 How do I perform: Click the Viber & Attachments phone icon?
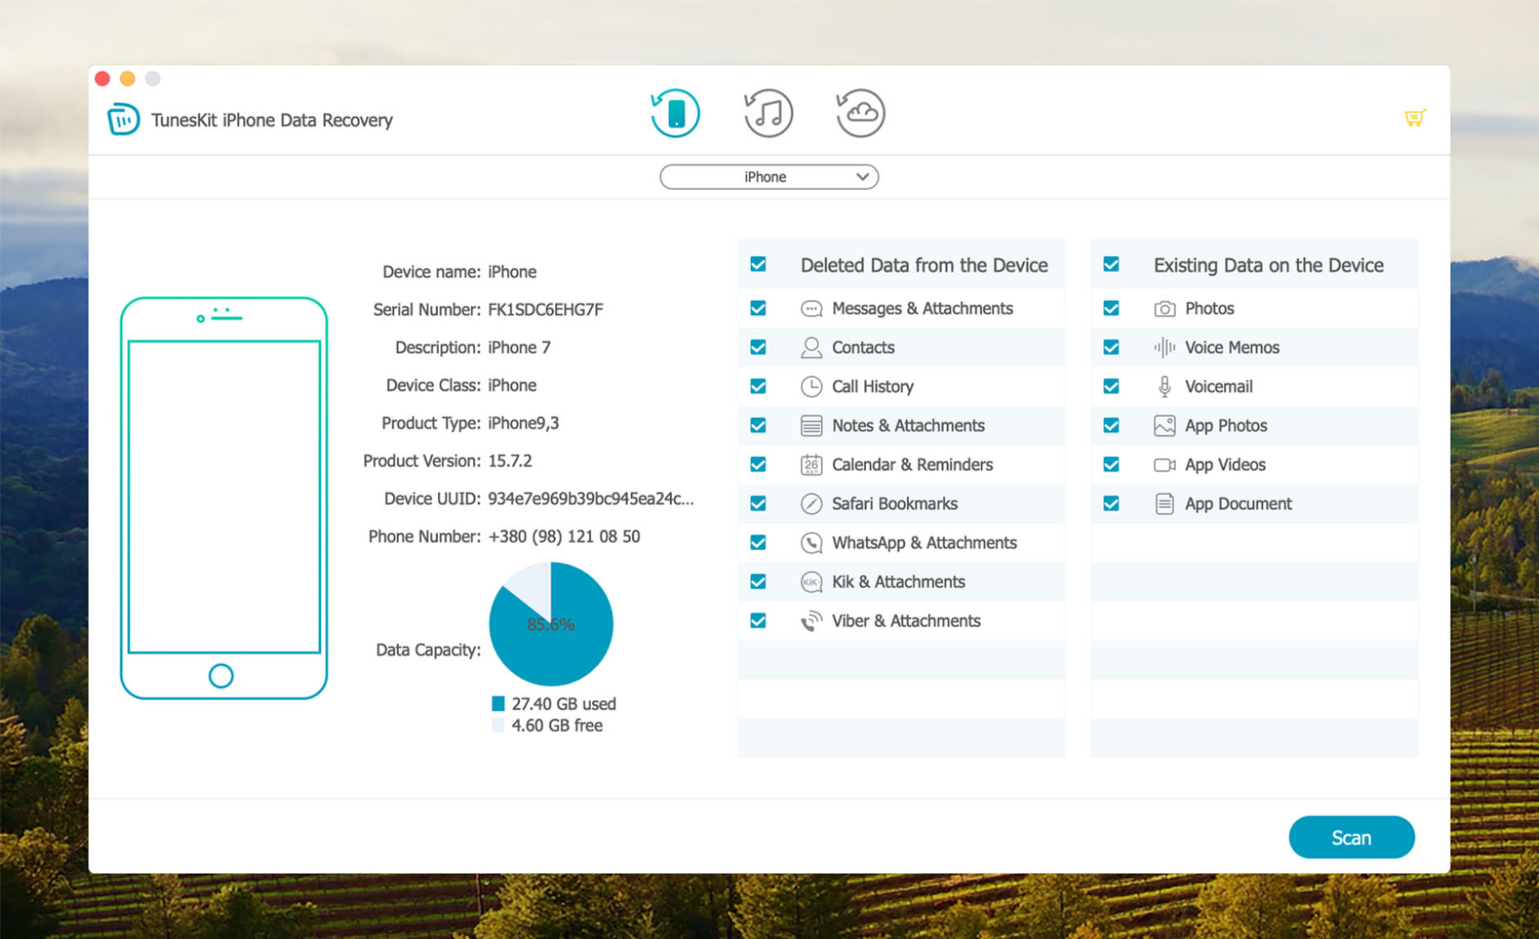[810, 622]
